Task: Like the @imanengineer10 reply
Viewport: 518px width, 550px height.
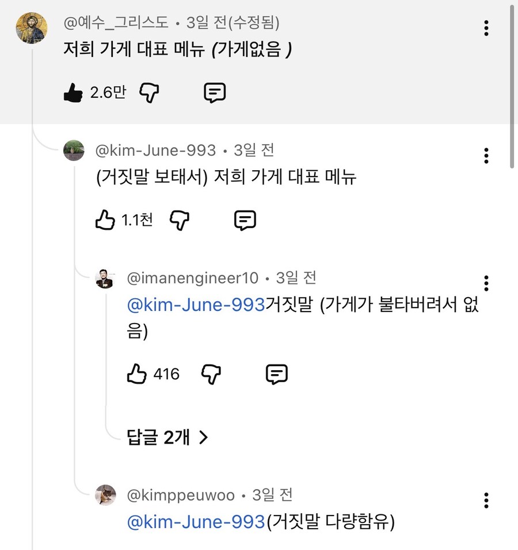Action: [x=137, y=375]
